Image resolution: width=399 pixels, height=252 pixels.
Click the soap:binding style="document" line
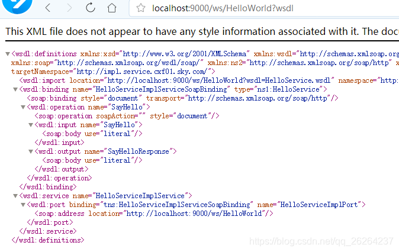click(x=182, y=98)
